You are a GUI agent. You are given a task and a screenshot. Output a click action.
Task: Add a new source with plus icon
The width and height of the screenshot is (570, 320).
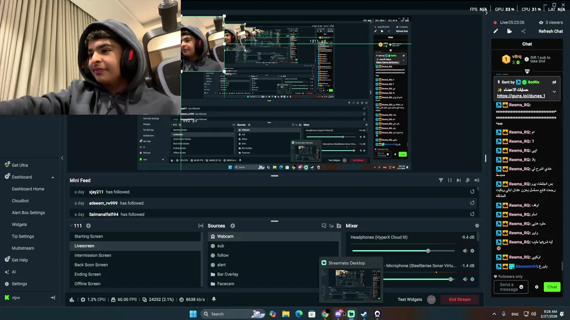[x=232, y=226]
